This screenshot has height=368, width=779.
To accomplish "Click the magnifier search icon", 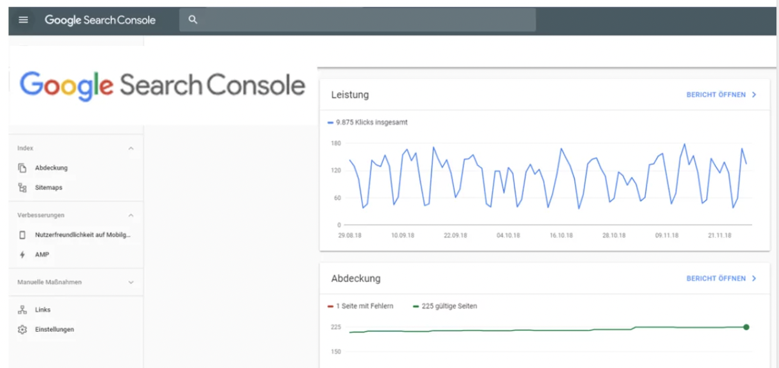I will 193,20.
